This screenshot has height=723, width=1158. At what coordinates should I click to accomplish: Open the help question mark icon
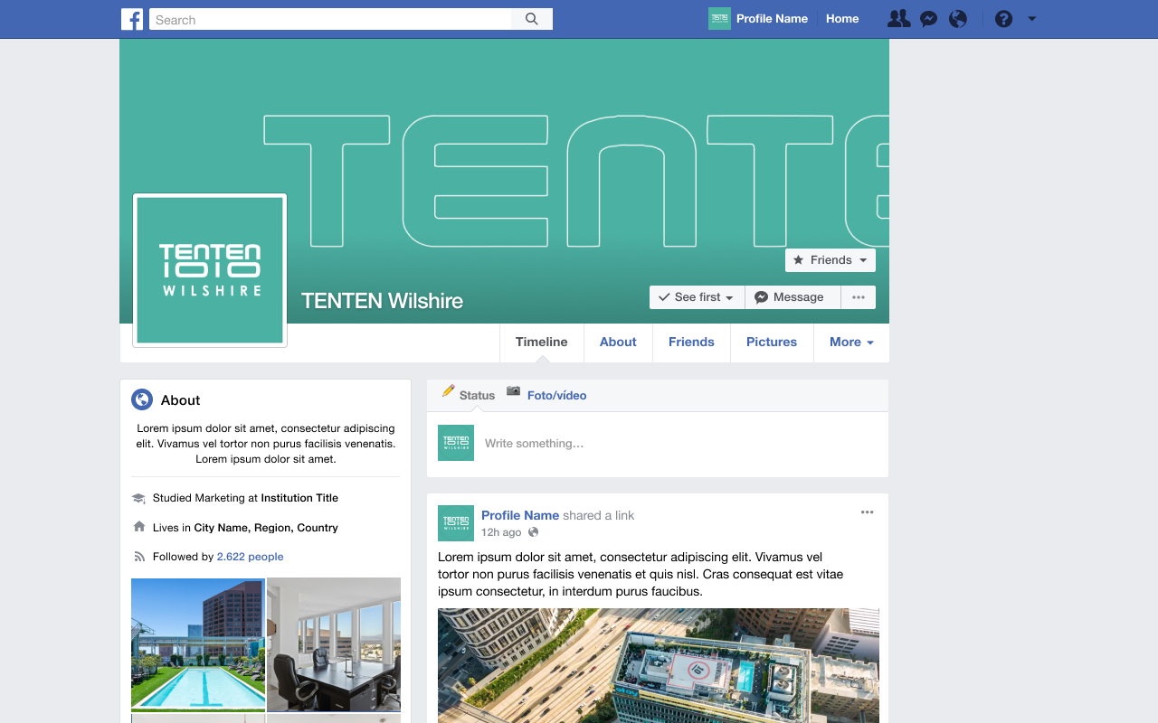coord(1003,19)
